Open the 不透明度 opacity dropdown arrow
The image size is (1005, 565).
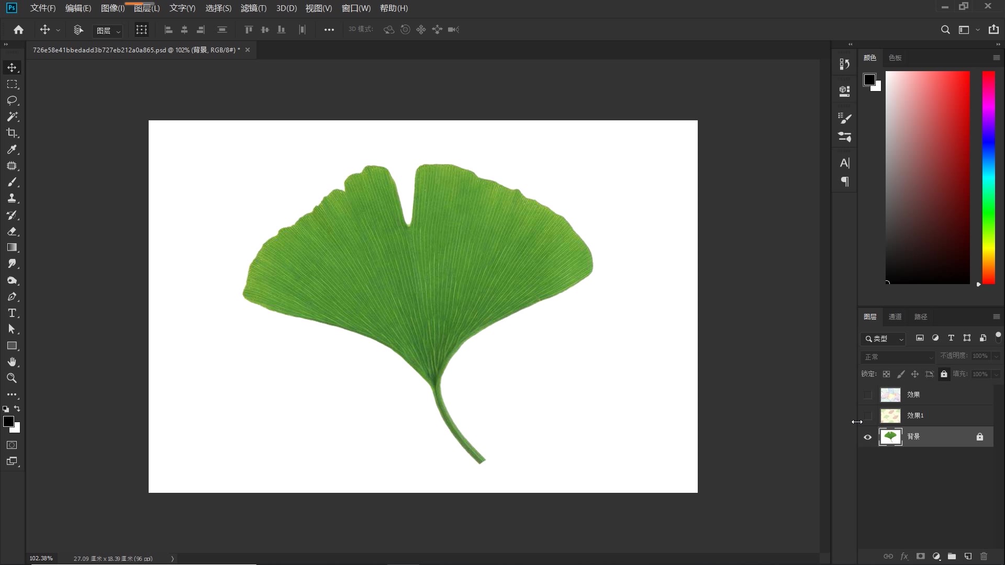pyautogui.click(x=996, y=356)
